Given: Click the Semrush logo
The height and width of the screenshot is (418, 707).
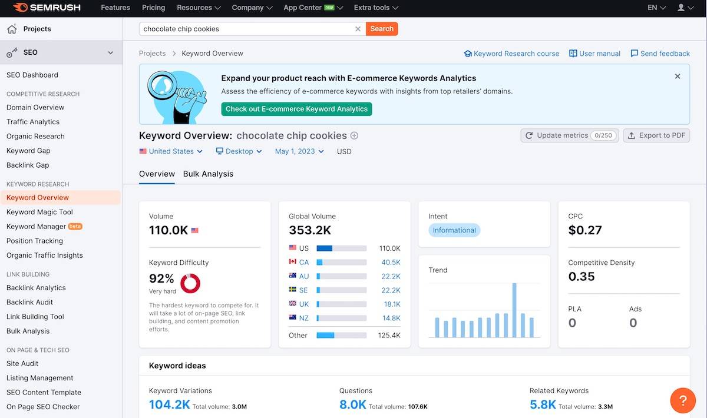Looking at the screenshot, I should click(x=47, y=8).
